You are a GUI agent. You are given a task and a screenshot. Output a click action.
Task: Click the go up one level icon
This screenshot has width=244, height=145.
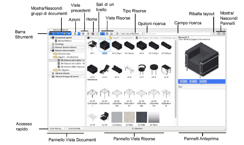point(98,34)
